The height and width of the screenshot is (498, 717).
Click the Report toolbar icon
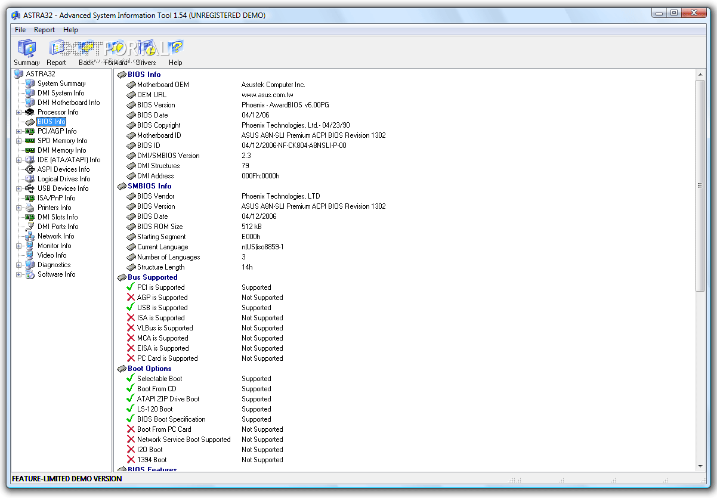[57, 48]
